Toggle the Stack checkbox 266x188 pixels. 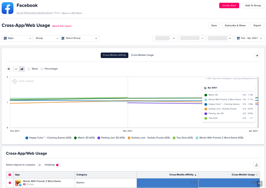pyautogui.click(x=29, y=69)
